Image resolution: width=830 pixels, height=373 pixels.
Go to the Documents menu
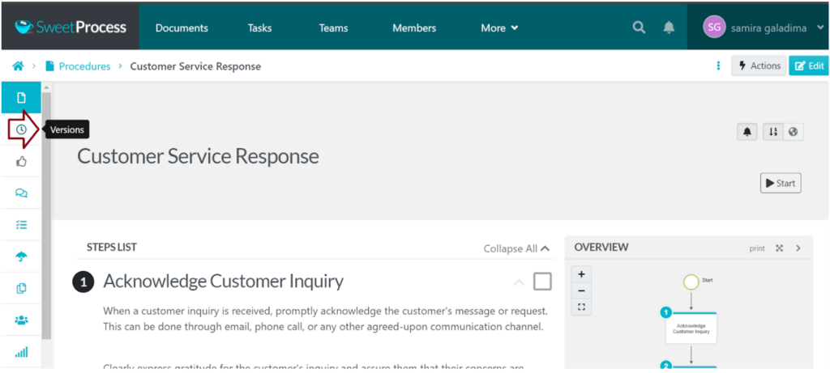[182, 28]
